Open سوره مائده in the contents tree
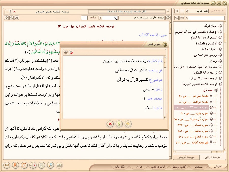 193,131
